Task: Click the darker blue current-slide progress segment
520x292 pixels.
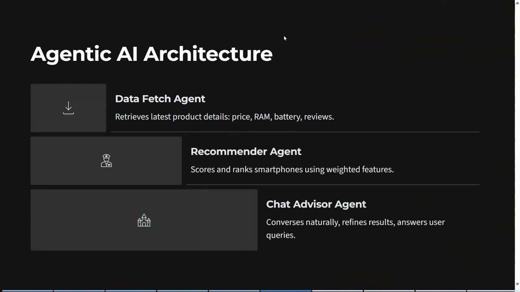Action: point(286,291)
